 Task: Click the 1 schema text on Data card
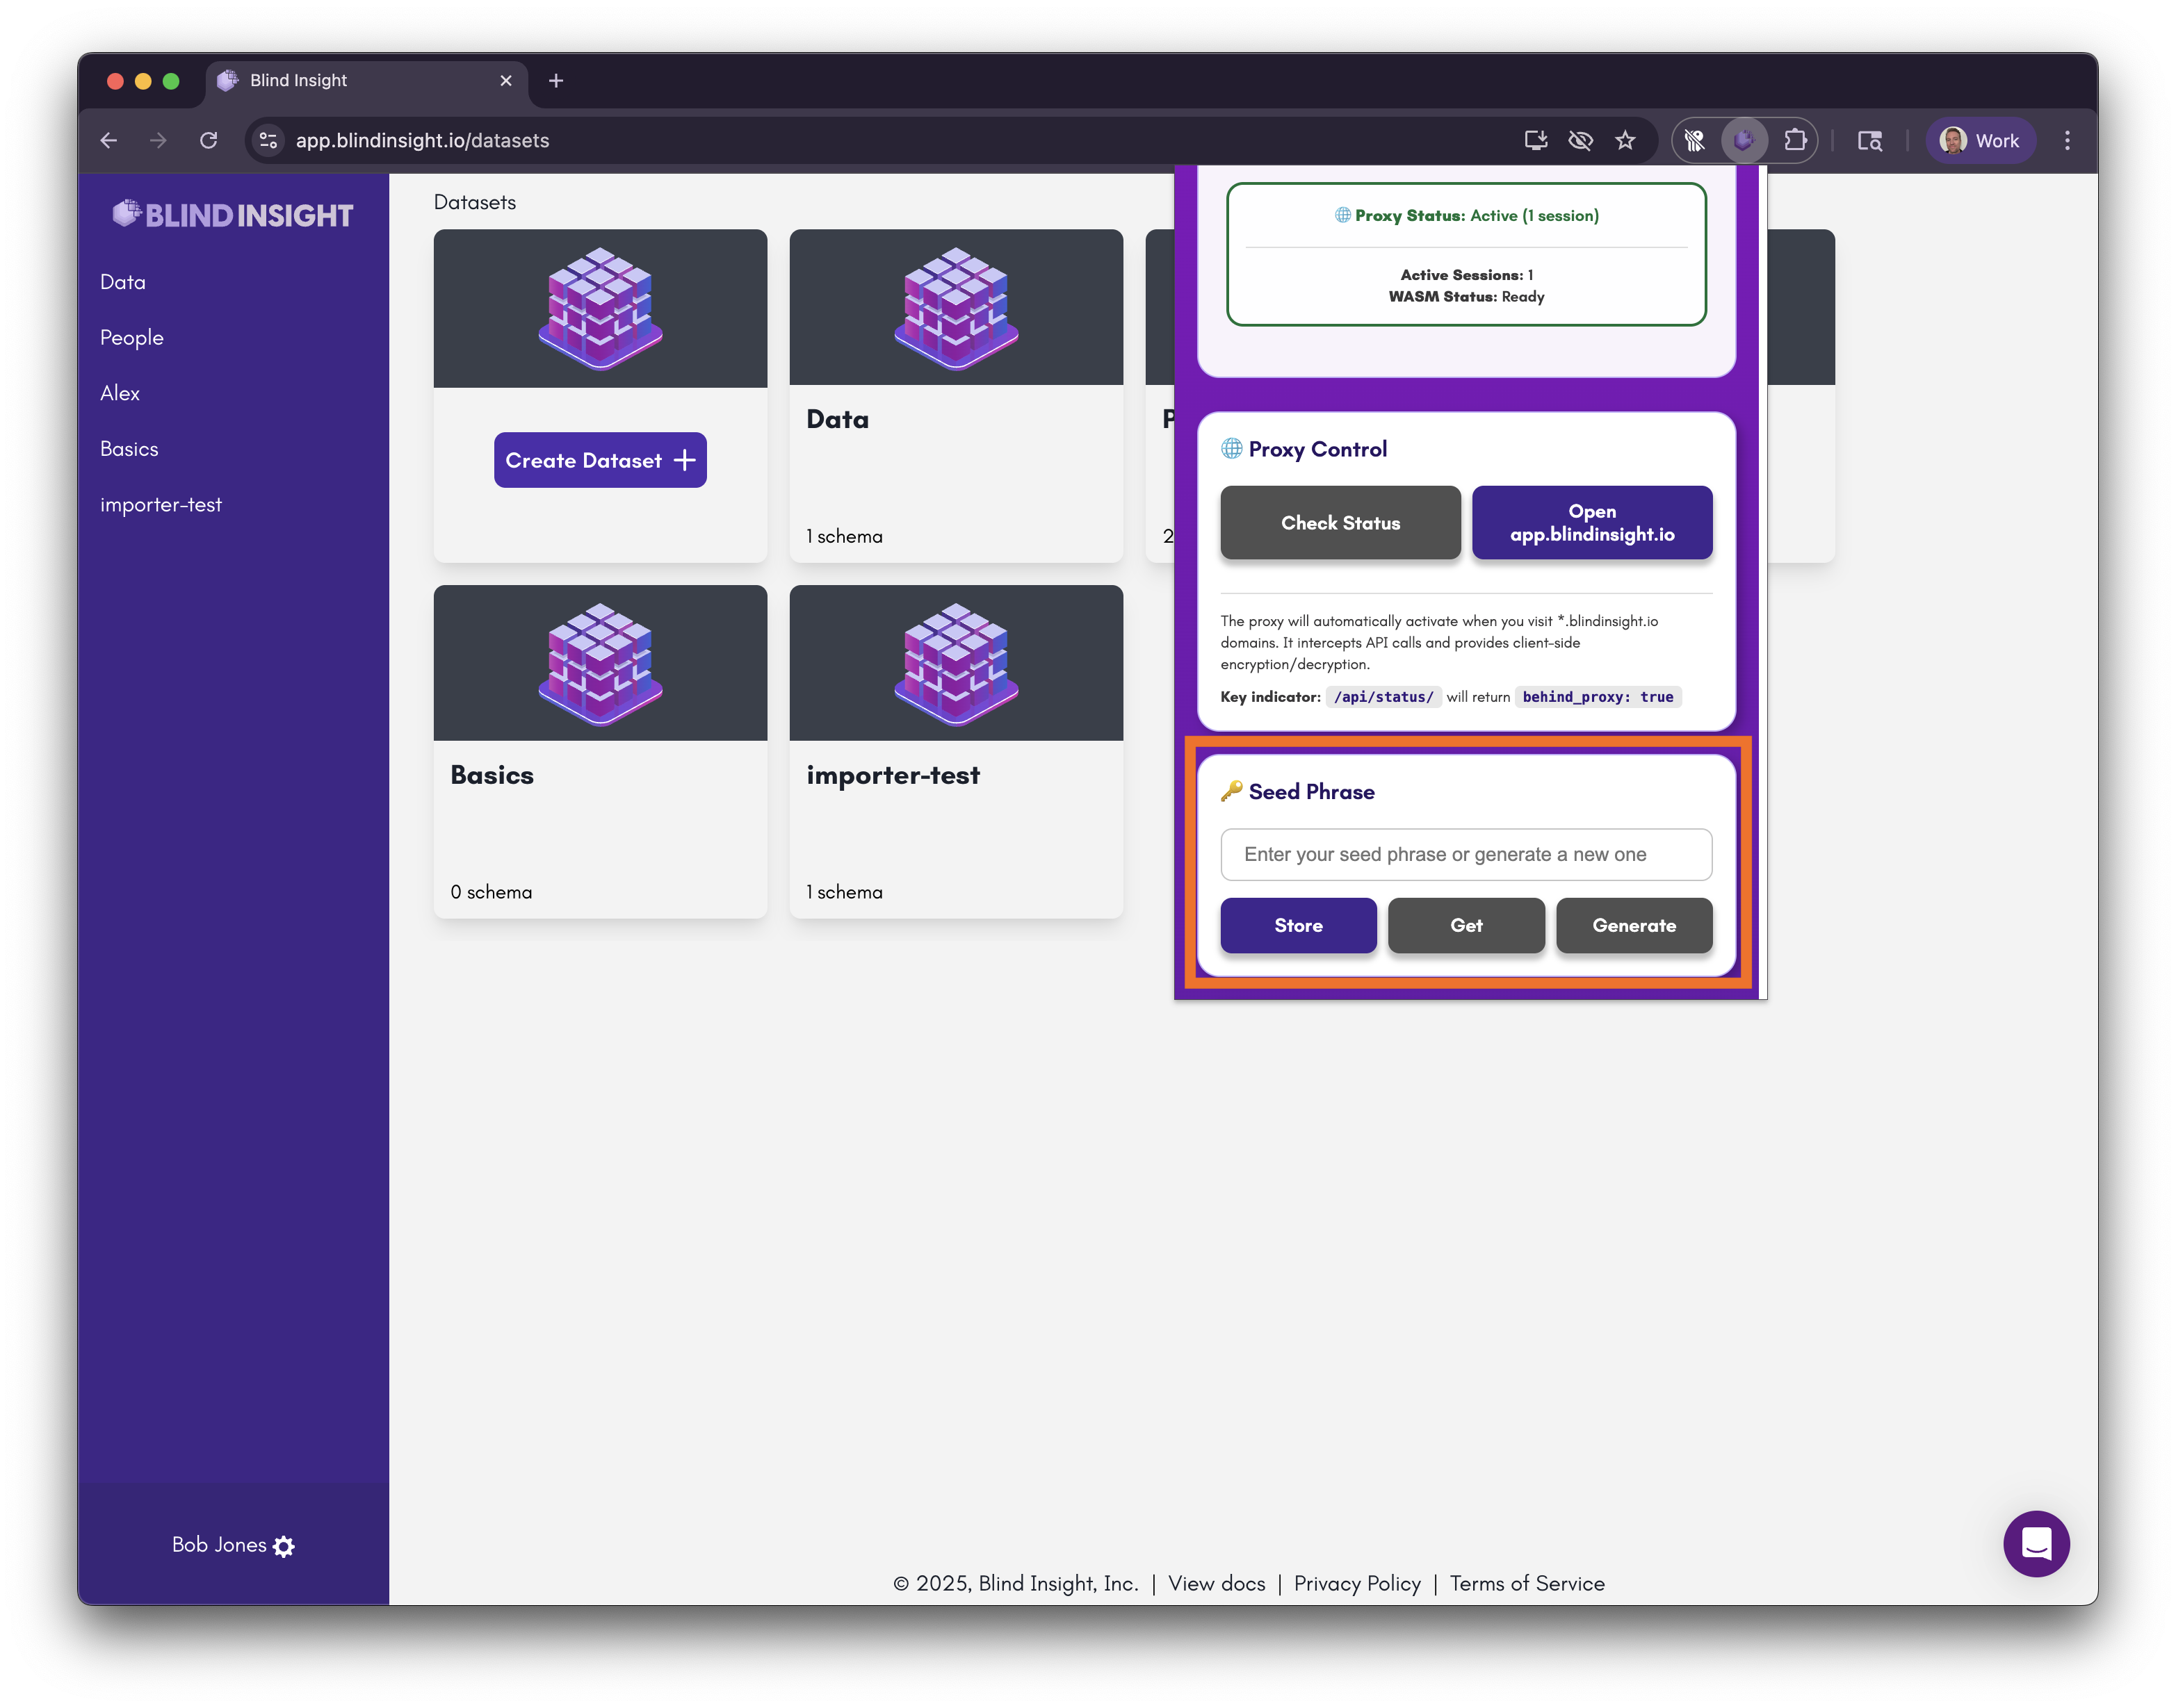[x=845, y=536]
